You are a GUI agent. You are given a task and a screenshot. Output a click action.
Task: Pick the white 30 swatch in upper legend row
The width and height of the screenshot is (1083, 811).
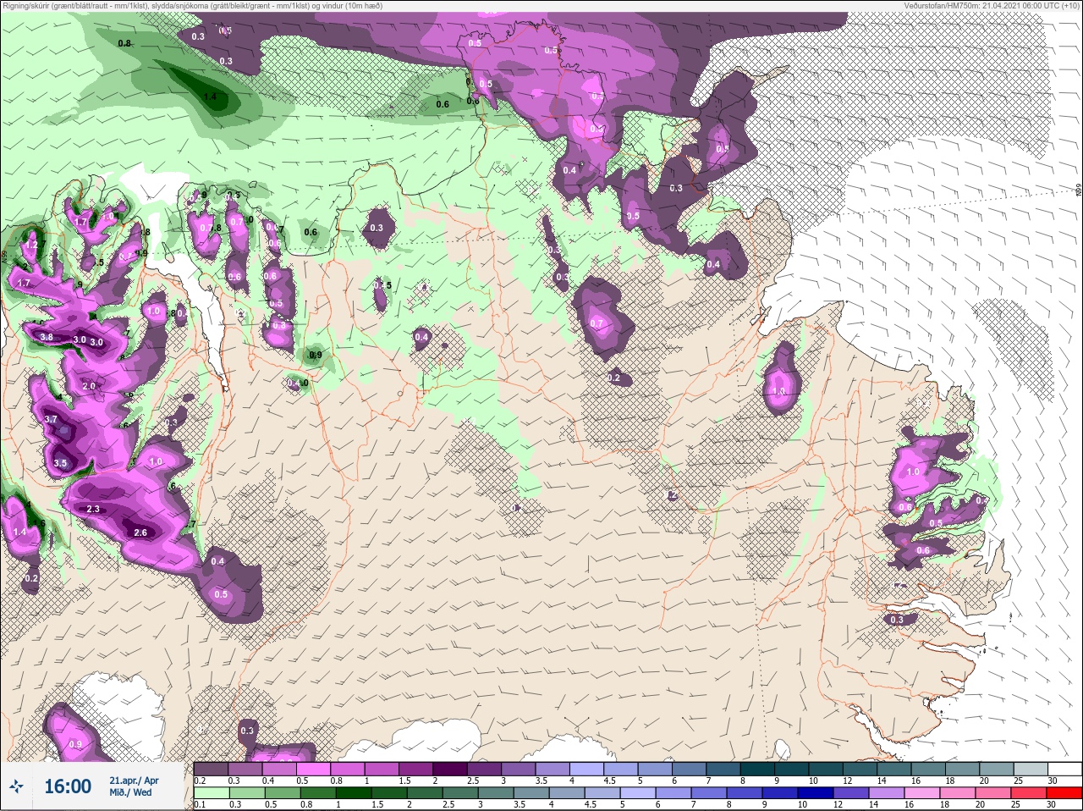click(x=1066, y=769)
